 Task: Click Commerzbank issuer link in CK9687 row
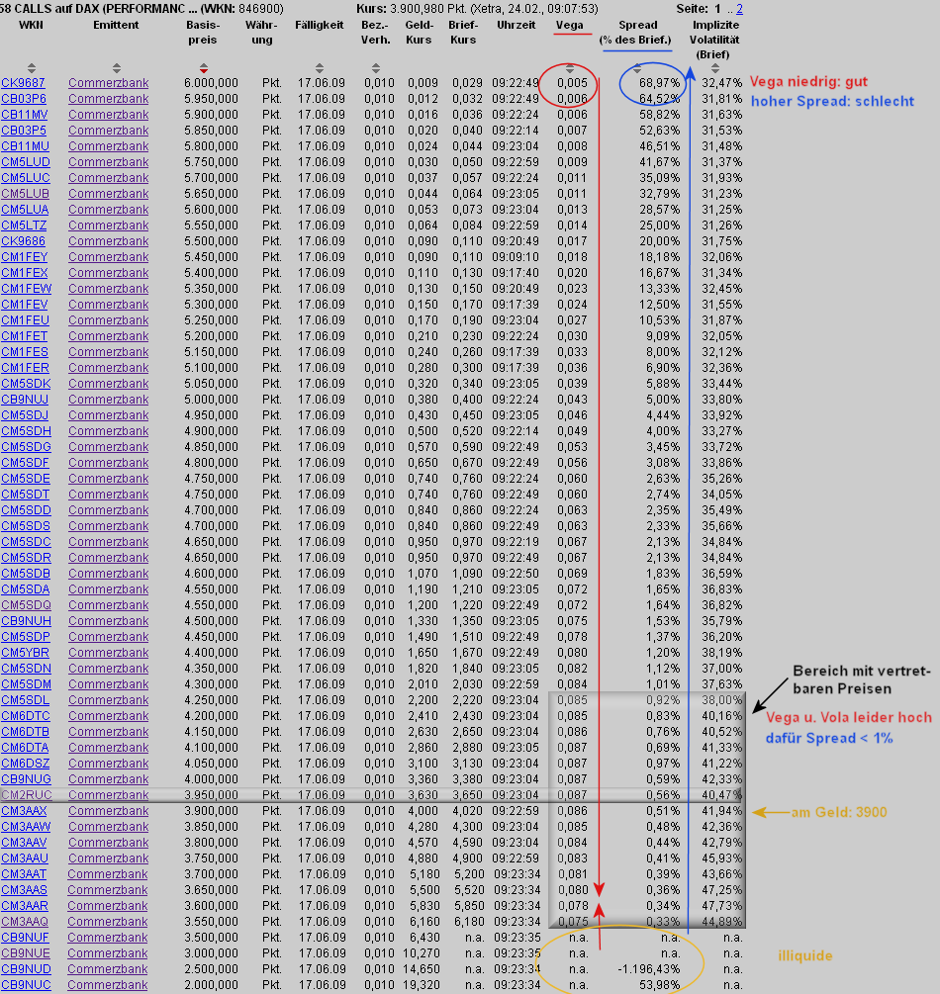click(108, 83)
